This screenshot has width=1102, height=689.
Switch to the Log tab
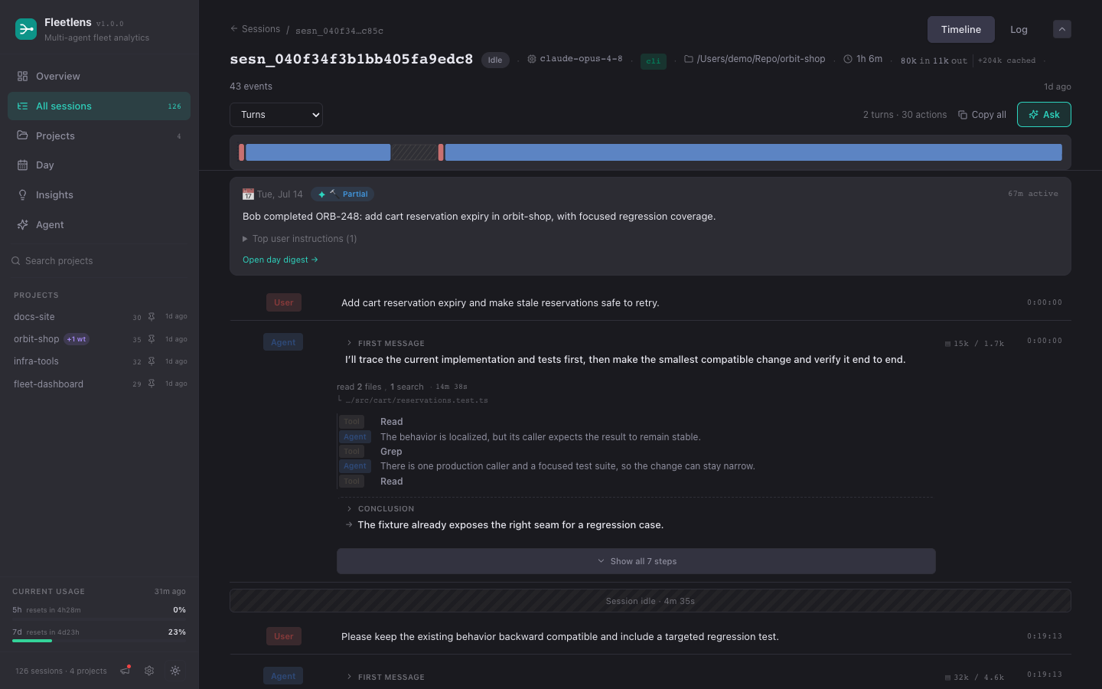pyautogui.click(x=1019, y=29)
